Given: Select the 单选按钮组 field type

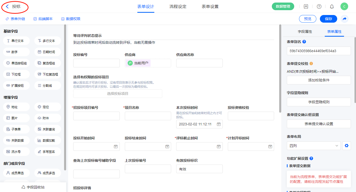Looking at the screenshot, I should (17, 63).
